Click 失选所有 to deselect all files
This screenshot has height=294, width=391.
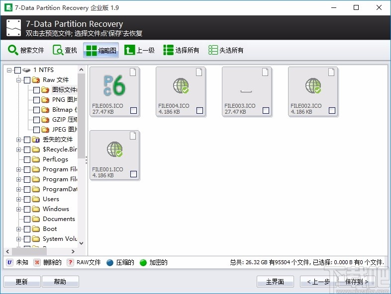[x=226, y=50]
